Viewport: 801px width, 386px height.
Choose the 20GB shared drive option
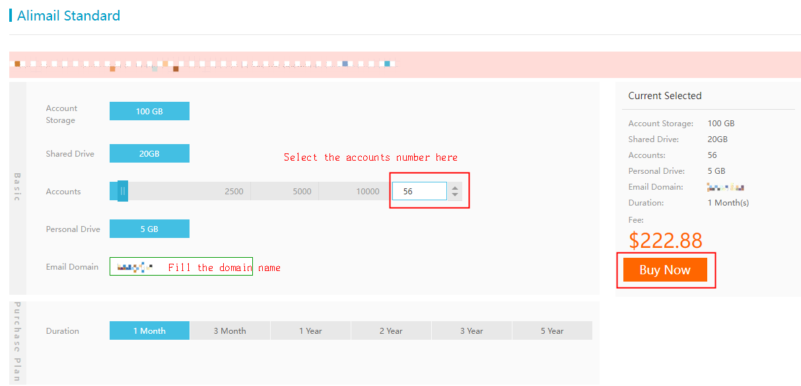pos(149,153)
